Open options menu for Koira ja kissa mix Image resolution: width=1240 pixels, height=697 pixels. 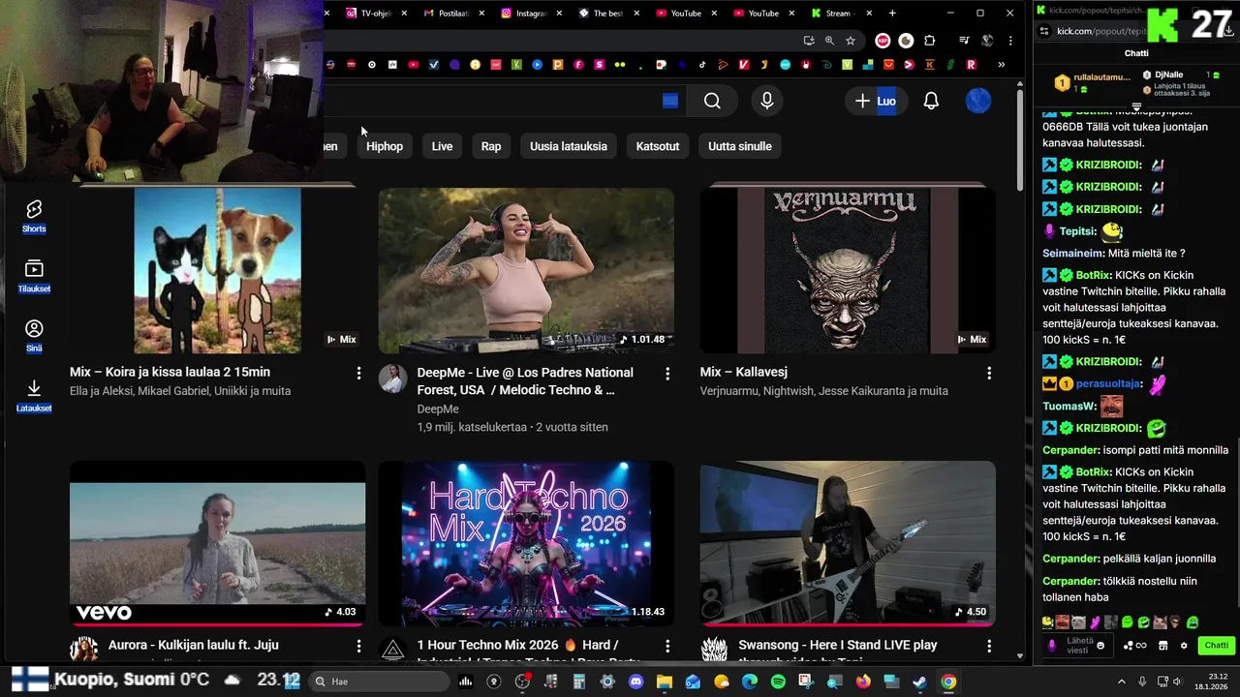click(x=358, y=373)
